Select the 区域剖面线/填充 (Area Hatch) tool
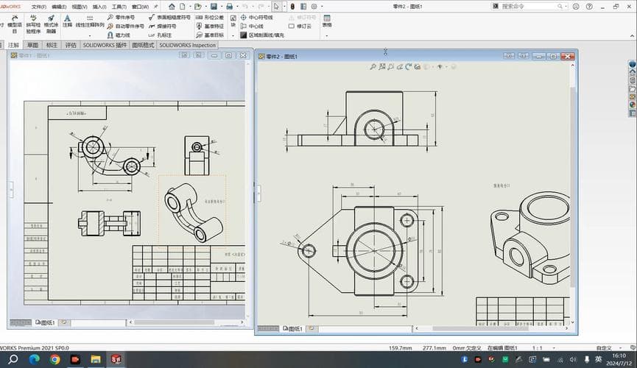This screenshot has width=637, height=368. 262,35
